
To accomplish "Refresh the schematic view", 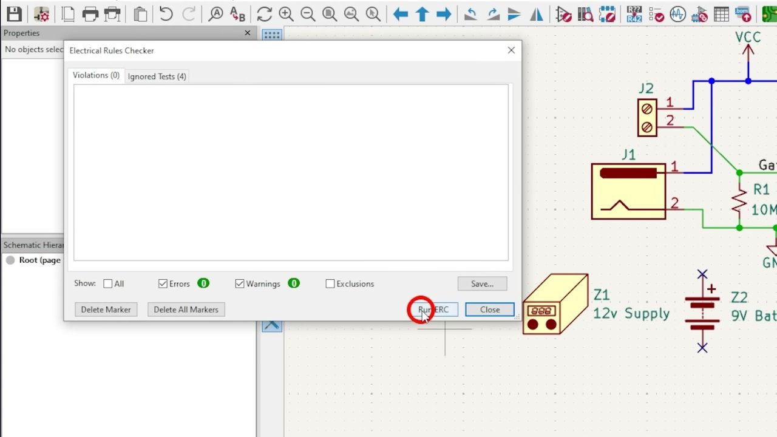I will 264,13.
